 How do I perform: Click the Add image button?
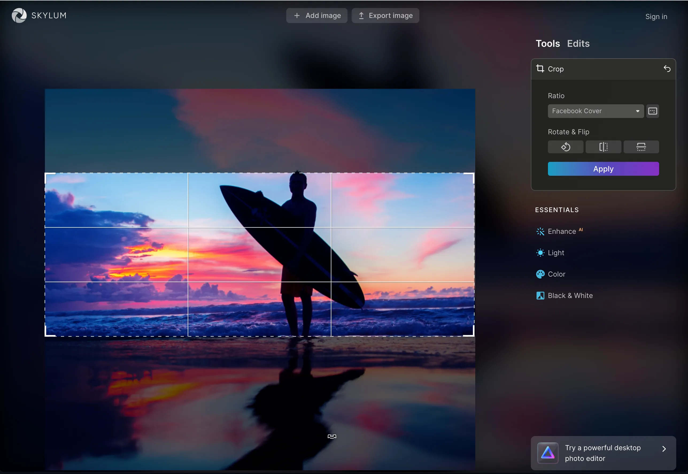[316, 16]
